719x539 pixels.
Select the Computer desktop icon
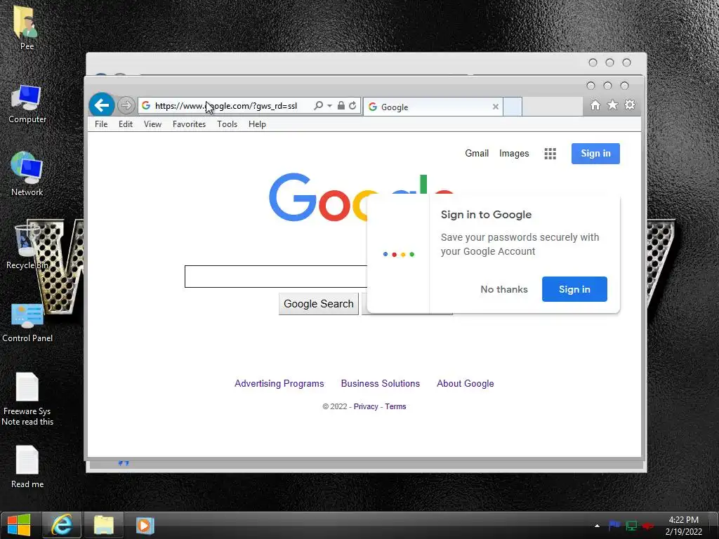click(x=27, y=104)
